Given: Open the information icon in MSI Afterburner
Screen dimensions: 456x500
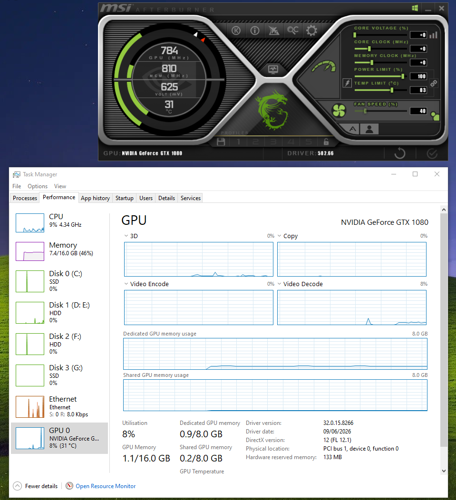Looking at the screenshot, I should tap(255, 30).
